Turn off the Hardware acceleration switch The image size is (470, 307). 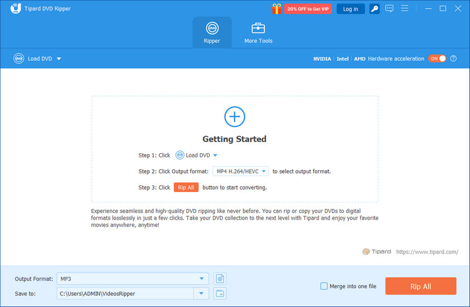pos(437,59)
